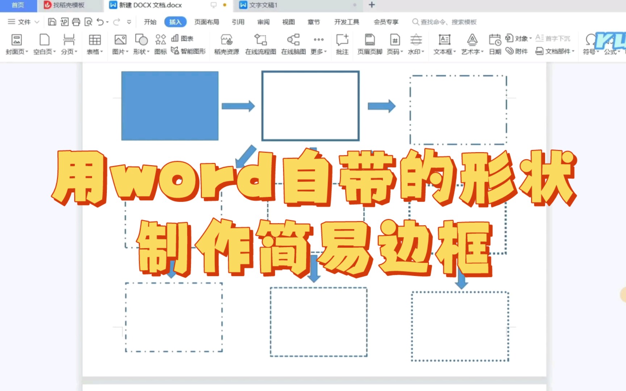Select the Insert (插入) ribbon tab
Image resolution: width=626 pixels, height=391 pixels.
tap(175, 22)
